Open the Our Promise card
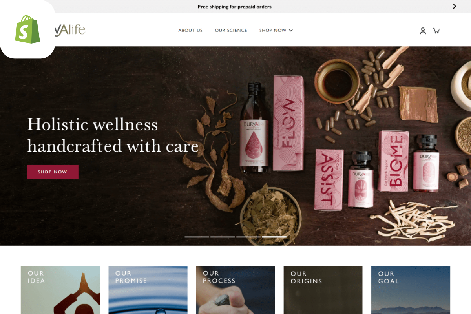The height and width of the screenshot is (314, 471). tap(148, 290)
